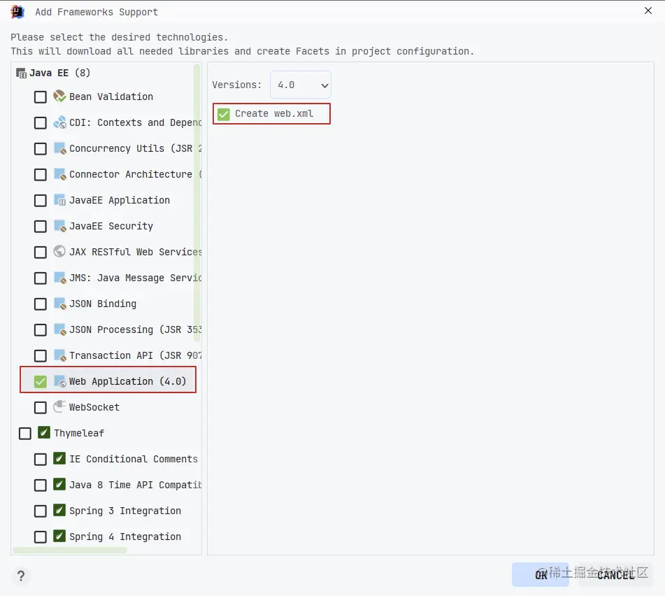
Task: Select the Bean Validation row label
Action: (x=111, y=97)
